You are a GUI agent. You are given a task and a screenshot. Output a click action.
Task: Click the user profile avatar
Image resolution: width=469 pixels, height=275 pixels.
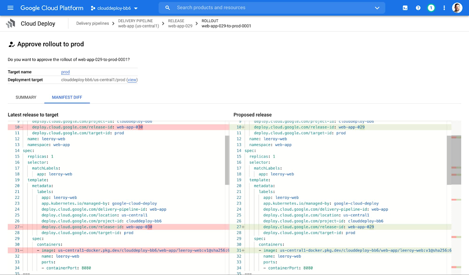point(457,8)
